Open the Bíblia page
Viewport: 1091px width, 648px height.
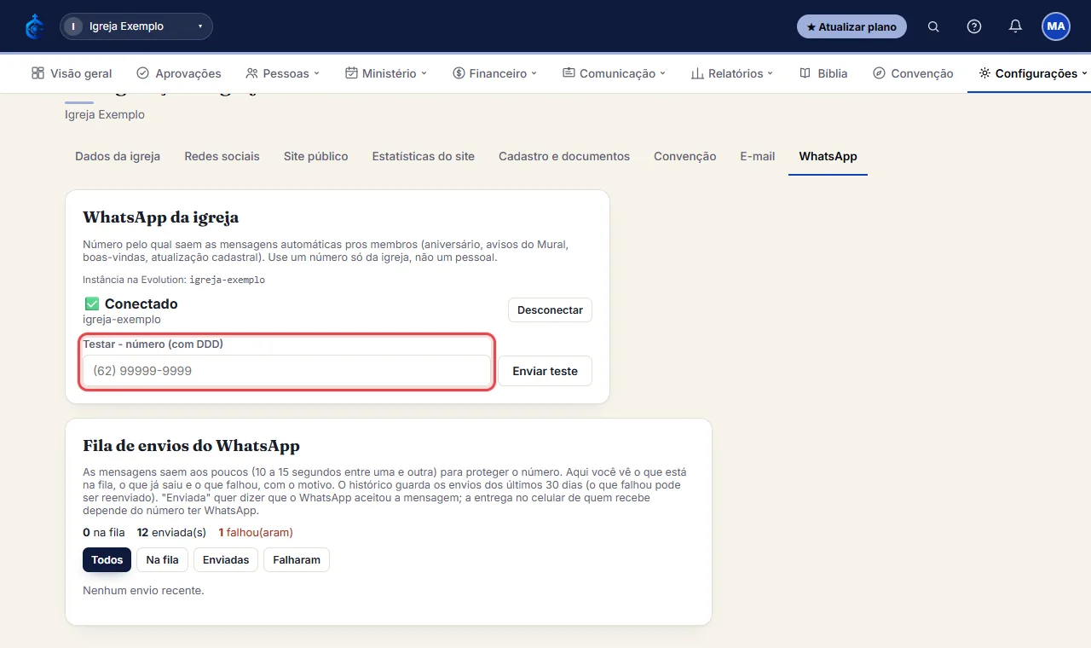coord(823,73)
